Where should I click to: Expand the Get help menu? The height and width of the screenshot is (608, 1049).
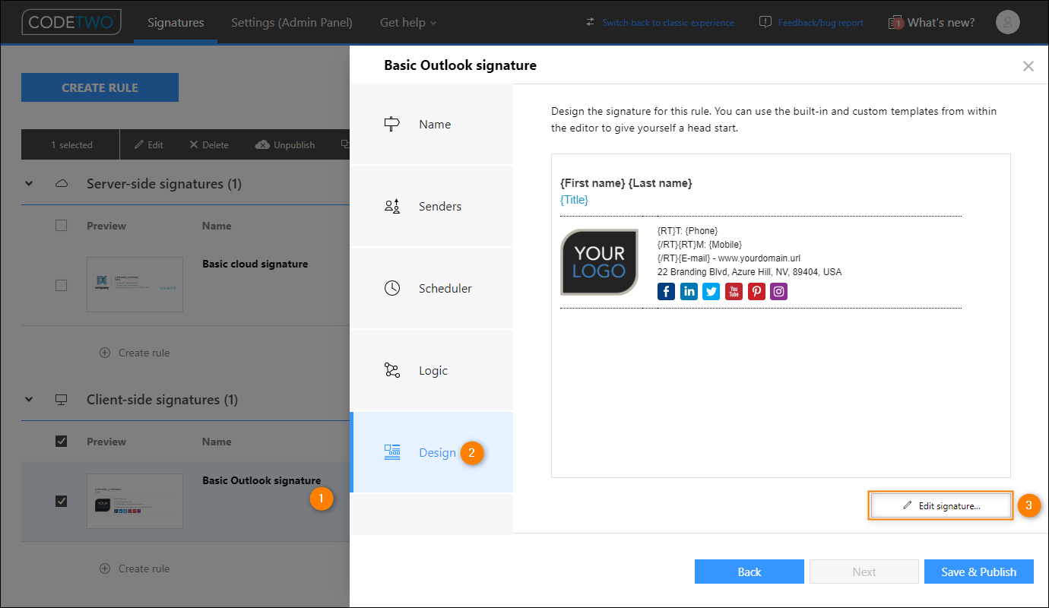(408, 23)
